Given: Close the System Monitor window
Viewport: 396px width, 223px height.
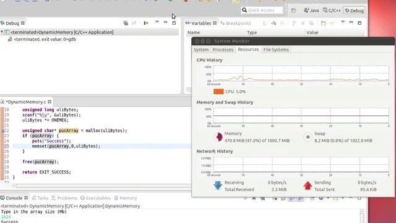Looking at the screenshot, I should [197, 42].
